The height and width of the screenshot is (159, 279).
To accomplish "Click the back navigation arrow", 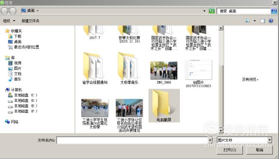I will [x=4, y=11].
